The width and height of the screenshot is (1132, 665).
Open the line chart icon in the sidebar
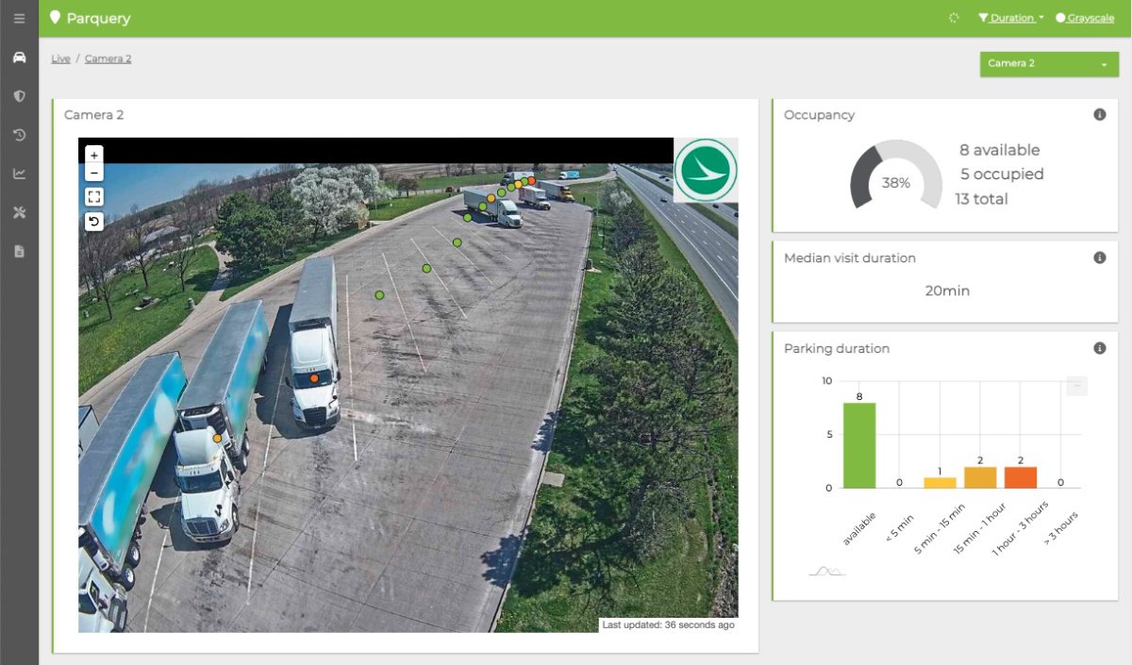pyautogui.click(x=19, y=174)
